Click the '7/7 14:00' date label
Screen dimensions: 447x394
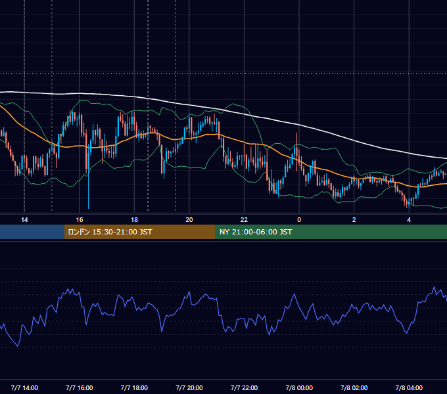point(24,387)
